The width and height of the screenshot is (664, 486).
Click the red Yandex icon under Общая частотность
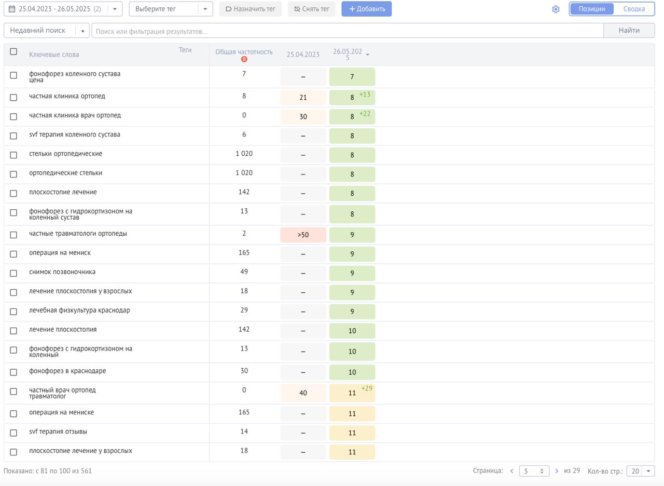pos(244,59)
